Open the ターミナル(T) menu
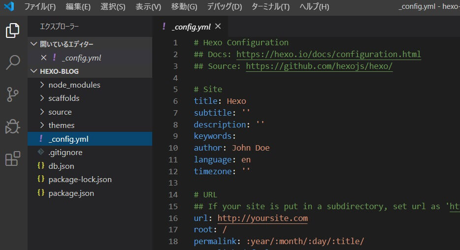This screenshot has width=460, height=250. (270, 6)
